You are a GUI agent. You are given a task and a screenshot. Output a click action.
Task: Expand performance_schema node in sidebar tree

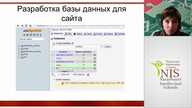[19, 52]
